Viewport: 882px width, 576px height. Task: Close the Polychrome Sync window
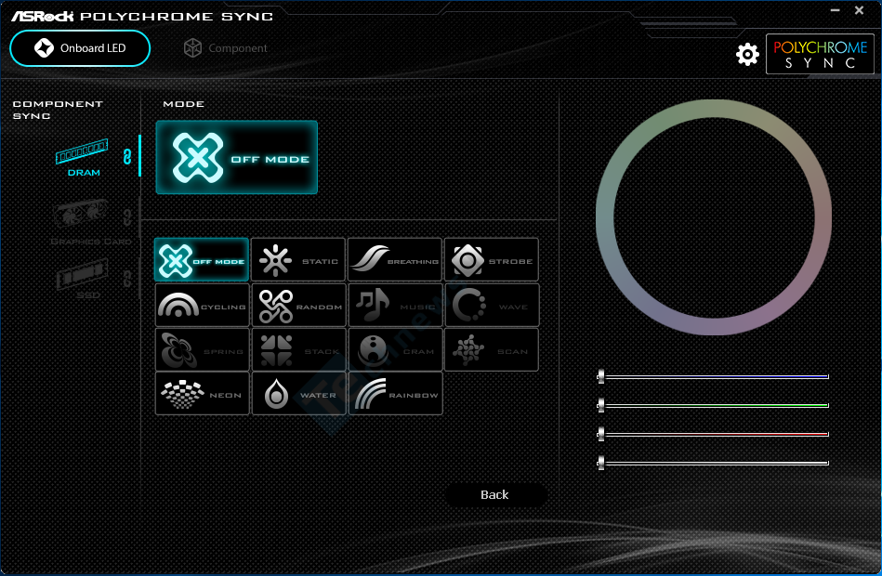tap(859, 10)
